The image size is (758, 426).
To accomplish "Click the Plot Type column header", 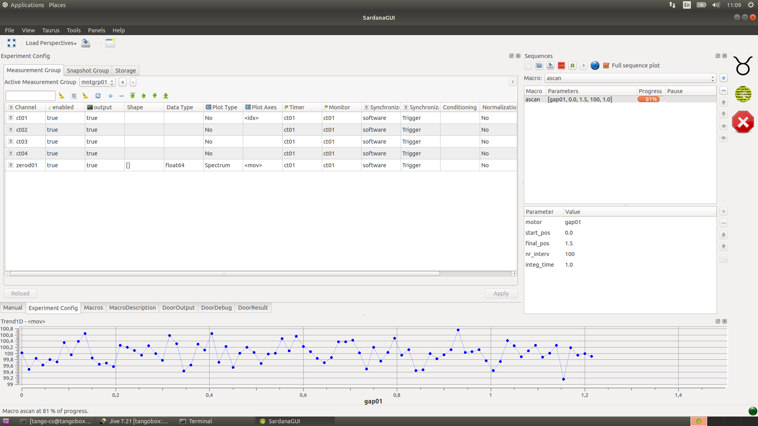I will click(223, 107).
